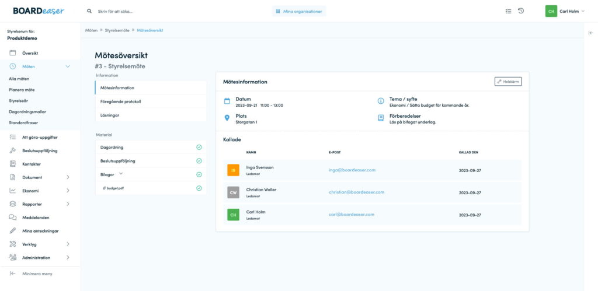The width and height of the screenshot is (598, 291).
Task: Click the green check next to Dagordning
Action: coord(199,148)
